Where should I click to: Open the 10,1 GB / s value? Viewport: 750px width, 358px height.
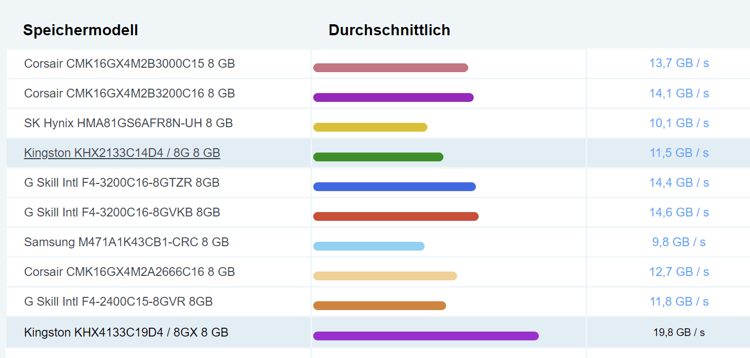(x=679, y=123)
